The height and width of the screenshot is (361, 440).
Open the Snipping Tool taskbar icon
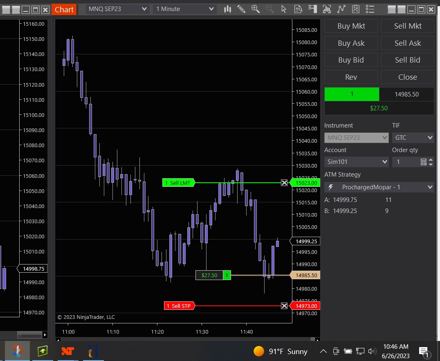[17, 351]
